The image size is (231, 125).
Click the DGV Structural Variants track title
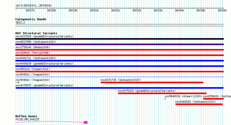tap(36, 33)
